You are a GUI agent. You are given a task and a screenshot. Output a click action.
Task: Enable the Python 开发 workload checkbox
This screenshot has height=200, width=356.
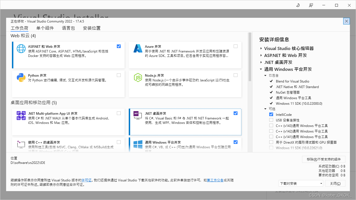tap(119, 75)
